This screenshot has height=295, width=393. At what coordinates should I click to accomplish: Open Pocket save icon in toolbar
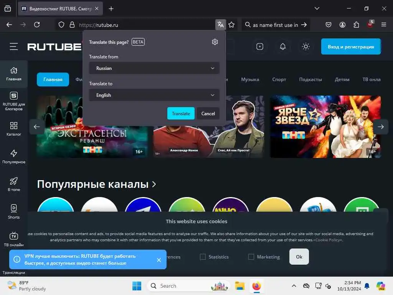coord(329,25)
